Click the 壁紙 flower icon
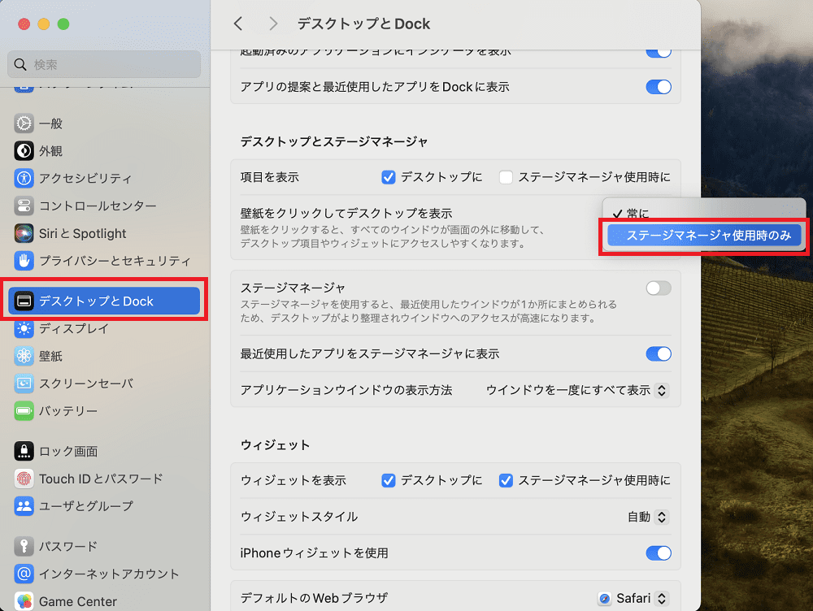Image resolution: width=813 pixels, height=611 pixels. (x=24, y=356)
